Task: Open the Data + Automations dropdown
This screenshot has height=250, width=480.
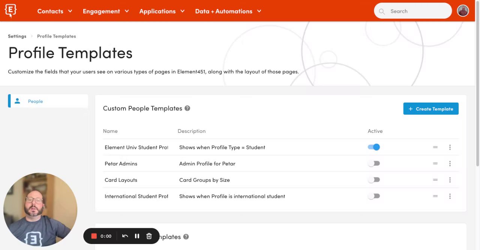Action: pos(228,11)
